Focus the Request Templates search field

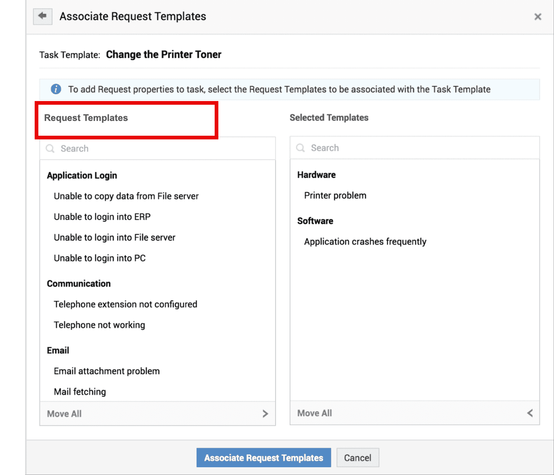[162, 149]
